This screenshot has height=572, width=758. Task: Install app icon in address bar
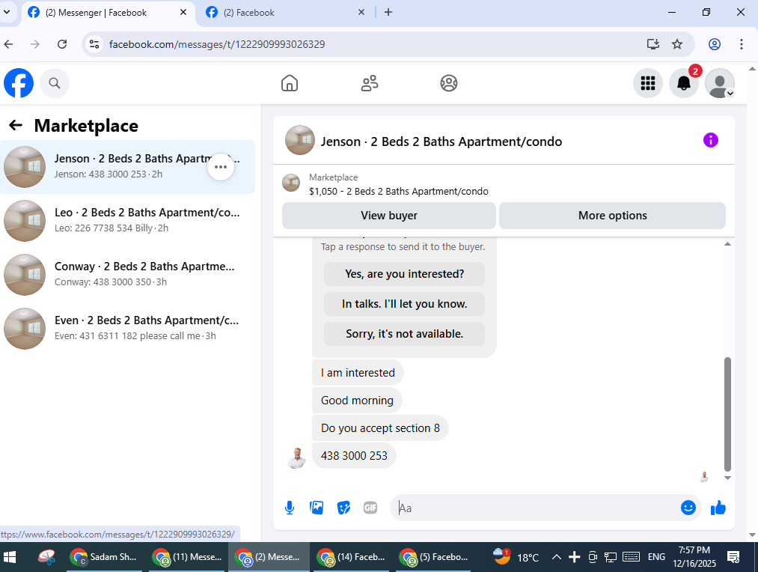(x=652, y=44)
